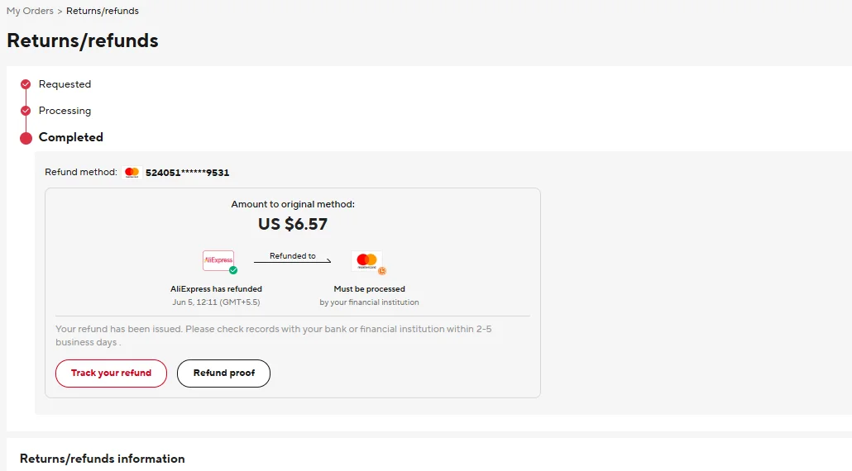
Task: Click the Mastercard logo under Refunded to
Action: click(366, 261)
